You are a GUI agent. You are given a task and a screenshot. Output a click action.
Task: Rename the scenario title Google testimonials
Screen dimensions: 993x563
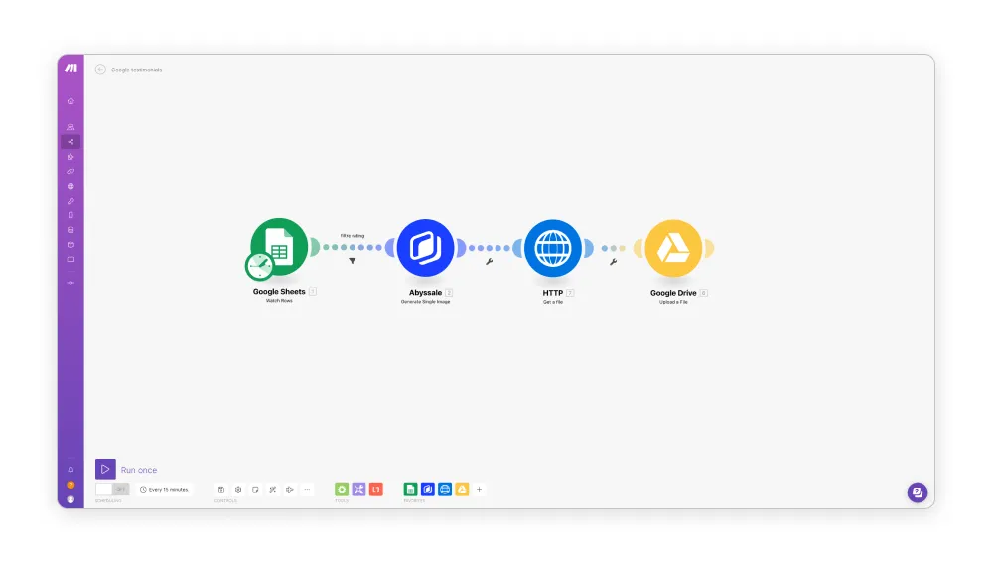(x=137, y=70)
